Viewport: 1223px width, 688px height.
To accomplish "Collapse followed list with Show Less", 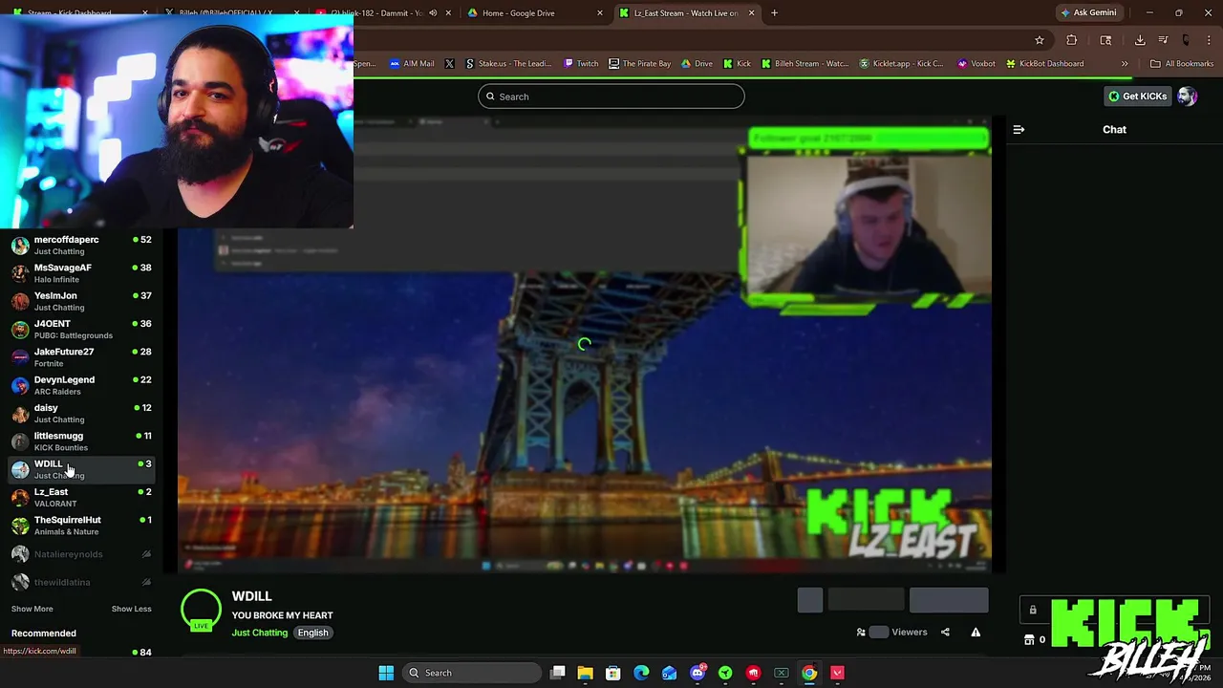I will (131, 609).
